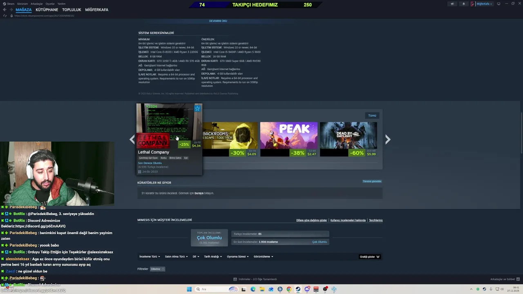This screenshot has width=523, height=294.
Task: Click the buraya link for curators
Action: point(199,193)
